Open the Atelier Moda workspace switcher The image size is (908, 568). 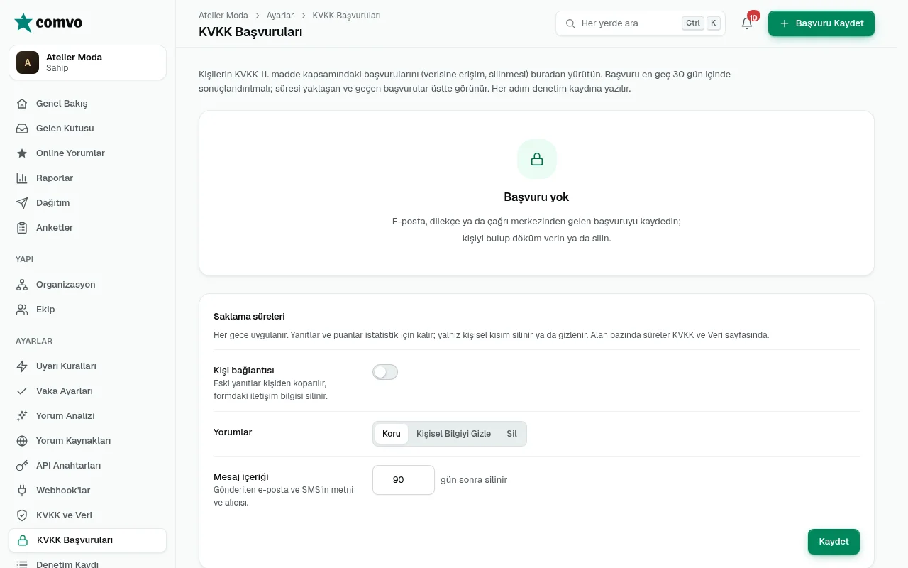[x=88, y=62]
